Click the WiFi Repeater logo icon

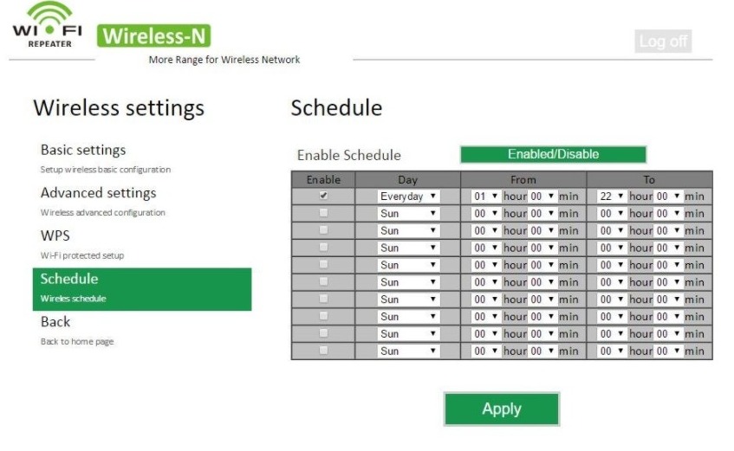pos(47,26)
